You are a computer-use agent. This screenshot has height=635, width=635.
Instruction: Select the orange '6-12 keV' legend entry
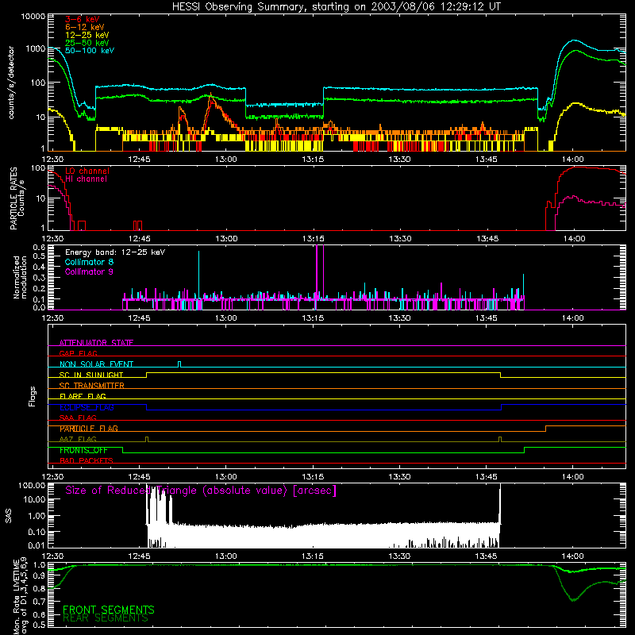coord(84,27)
